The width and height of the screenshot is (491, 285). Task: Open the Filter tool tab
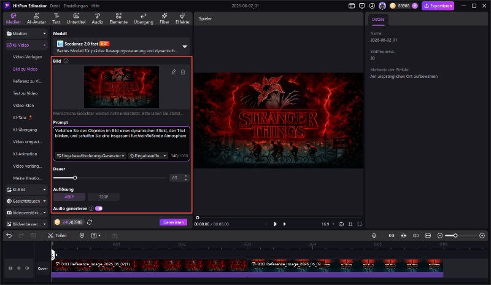[164, 19]
